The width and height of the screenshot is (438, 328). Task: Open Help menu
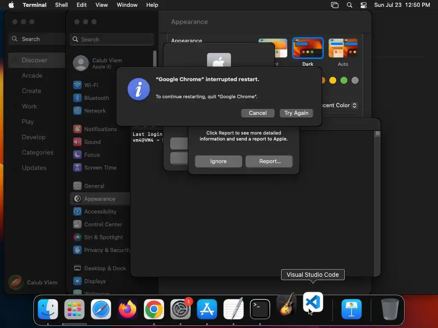tap(152, 5)
